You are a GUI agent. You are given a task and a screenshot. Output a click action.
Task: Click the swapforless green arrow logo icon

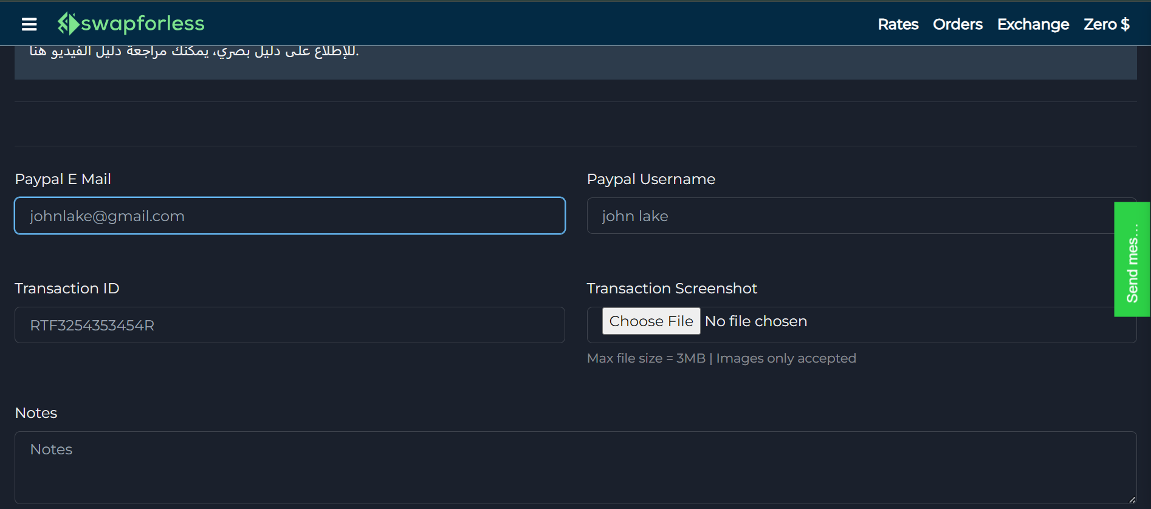(x=68, y=24)
